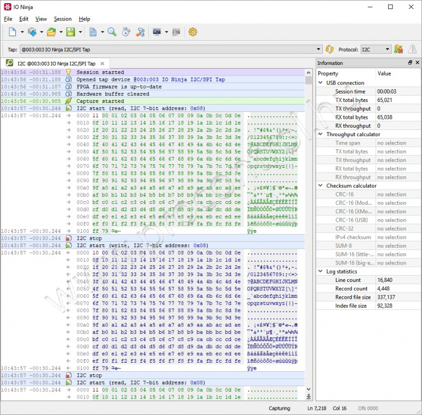
Task: Click the Clear log eraser icon
Action: point(140,32)
